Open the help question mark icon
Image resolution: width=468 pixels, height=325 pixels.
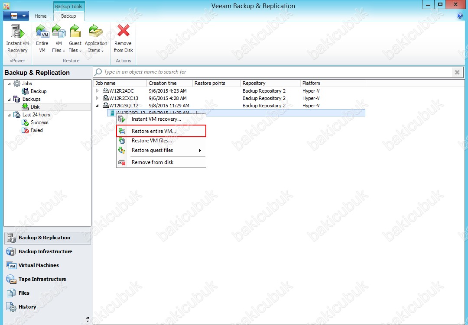click(460, 16)
